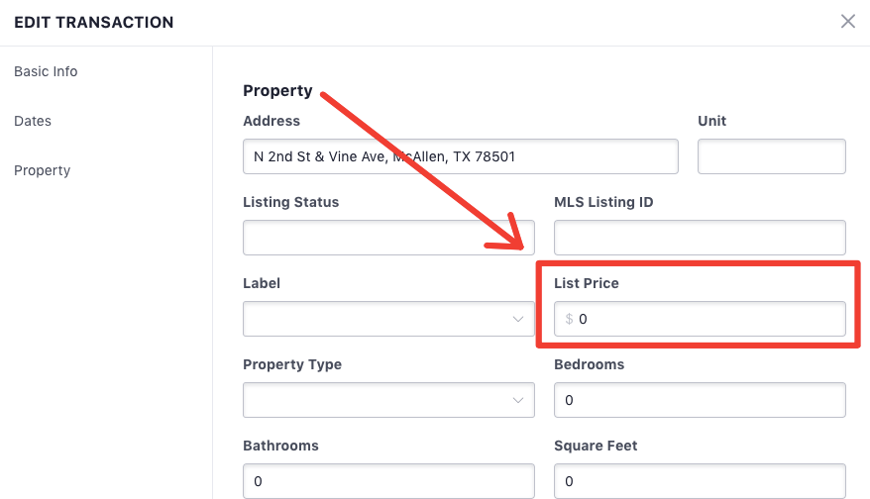Click into the Square Feet field
The width and height of the screenshot is (870, 499).
(700, 481)
